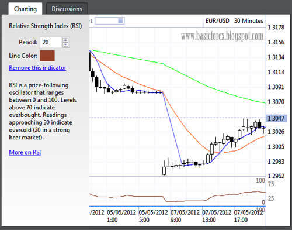Click the 1.3178 price axis label

(276, 28)
